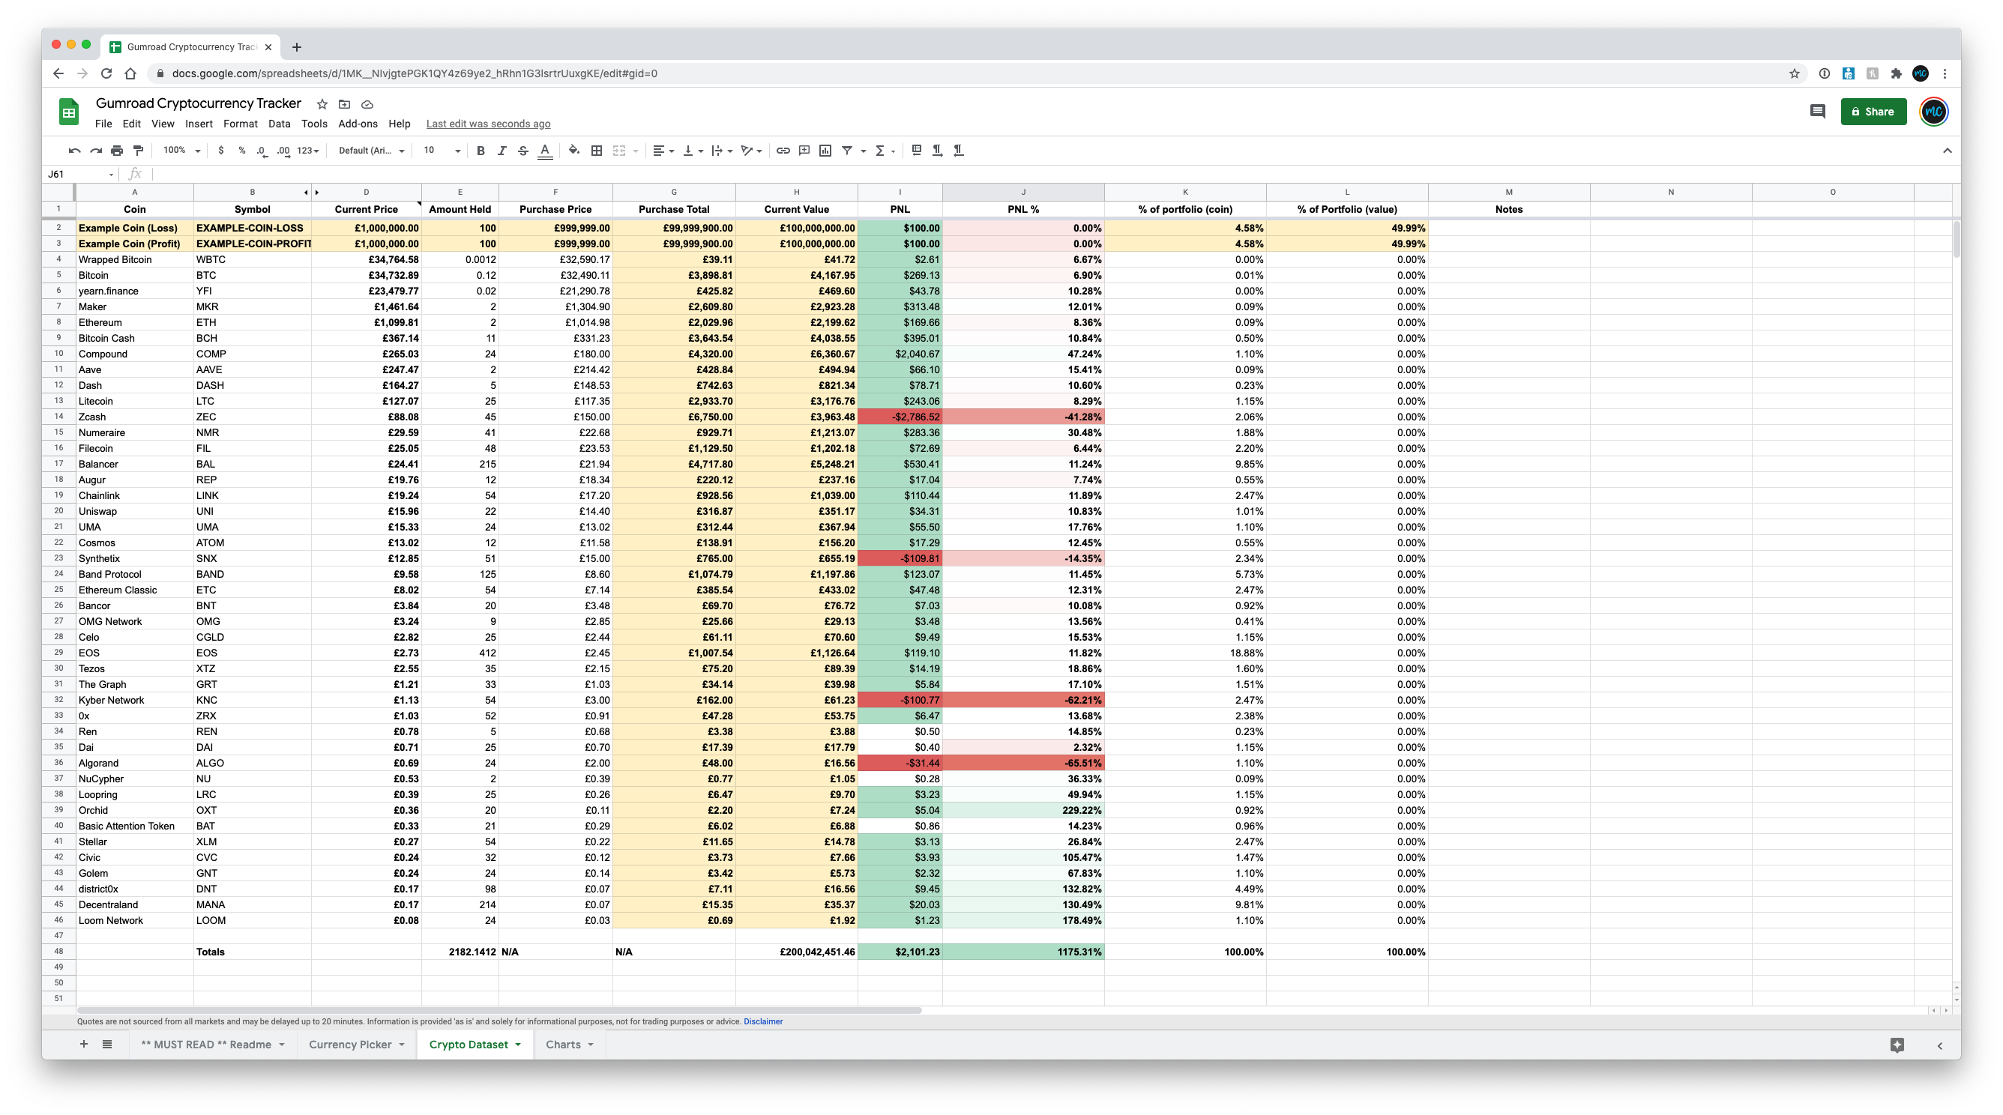Screen dimensions: 2003x1115
Task: Open the Disclaimer link
Action: (762, 1021)
